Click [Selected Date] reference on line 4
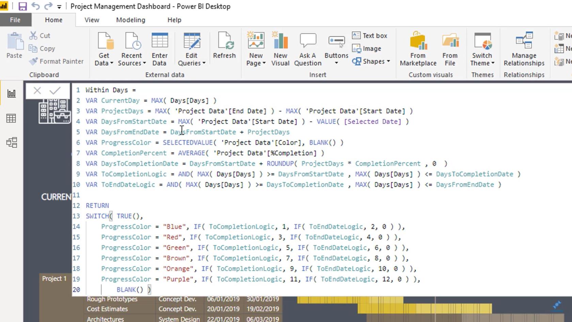 [372, 122]
